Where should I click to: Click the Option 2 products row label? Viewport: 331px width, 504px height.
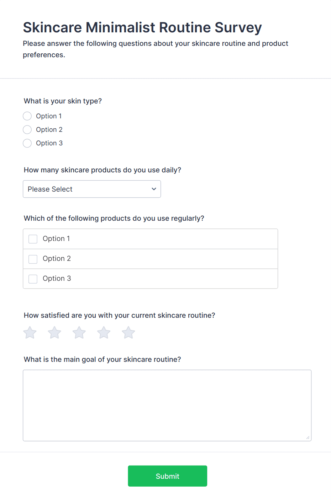pos(57,259)
